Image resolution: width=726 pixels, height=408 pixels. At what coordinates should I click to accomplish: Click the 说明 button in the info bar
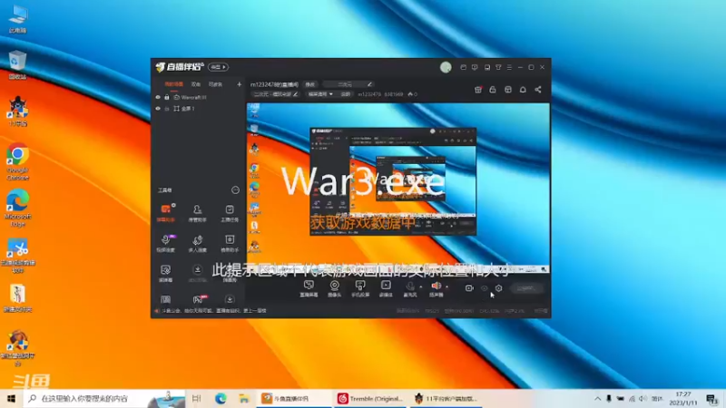(x=346, y=94)
